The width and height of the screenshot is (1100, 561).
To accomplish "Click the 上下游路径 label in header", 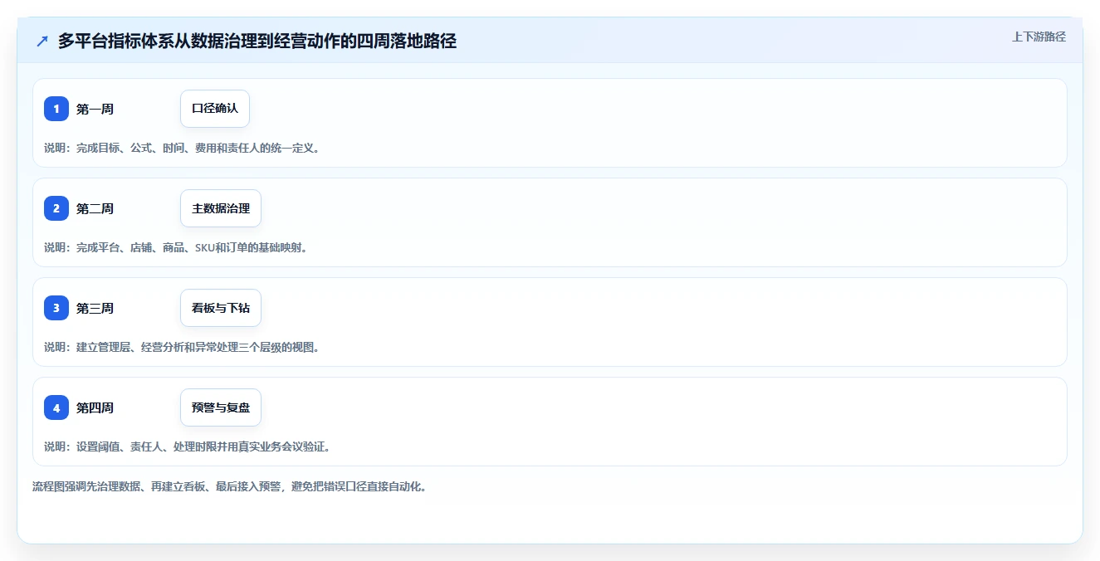I will click(x=1039, y=37).
